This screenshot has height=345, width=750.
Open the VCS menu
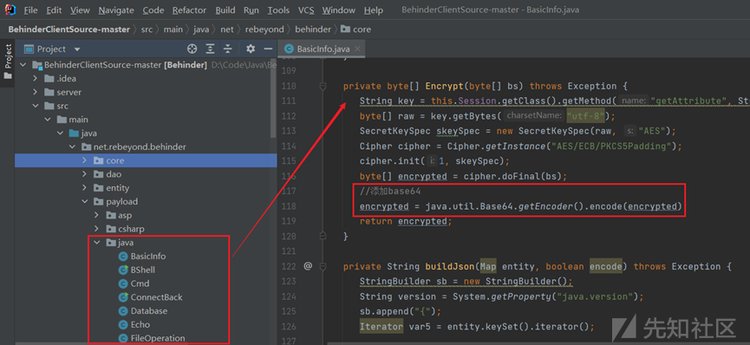coord(306,10)
